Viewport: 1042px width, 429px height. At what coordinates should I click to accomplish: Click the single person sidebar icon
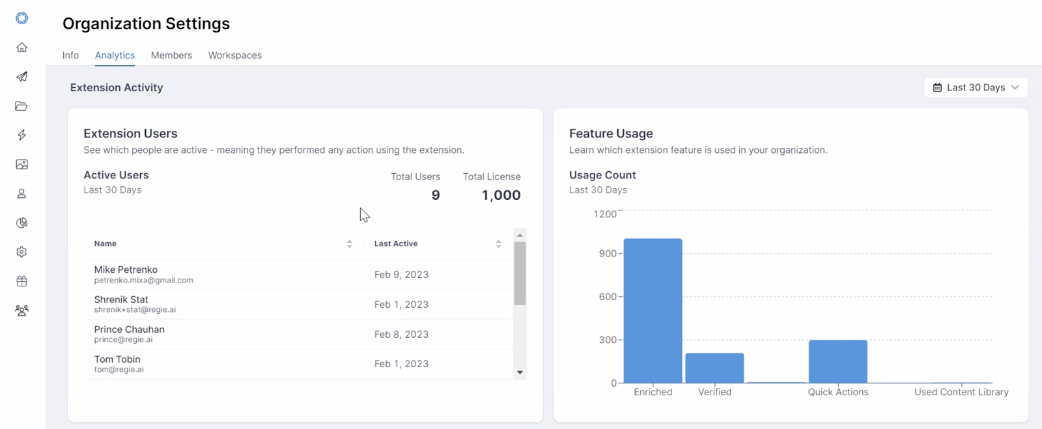coord(21,193)
